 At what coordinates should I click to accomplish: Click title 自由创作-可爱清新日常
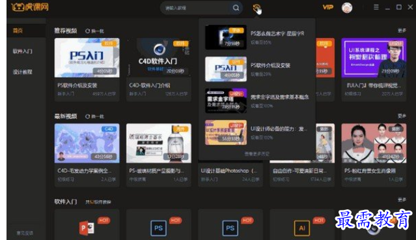300,171
